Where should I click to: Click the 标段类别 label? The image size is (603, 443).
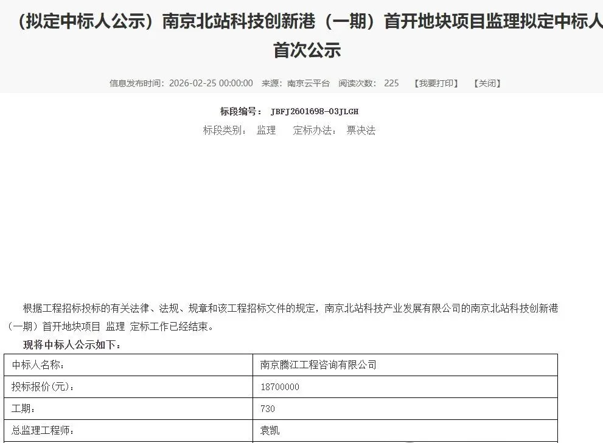(x=224, y=130)
